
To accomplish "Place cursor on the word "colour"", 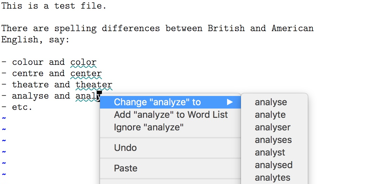I will pos(28,62).
